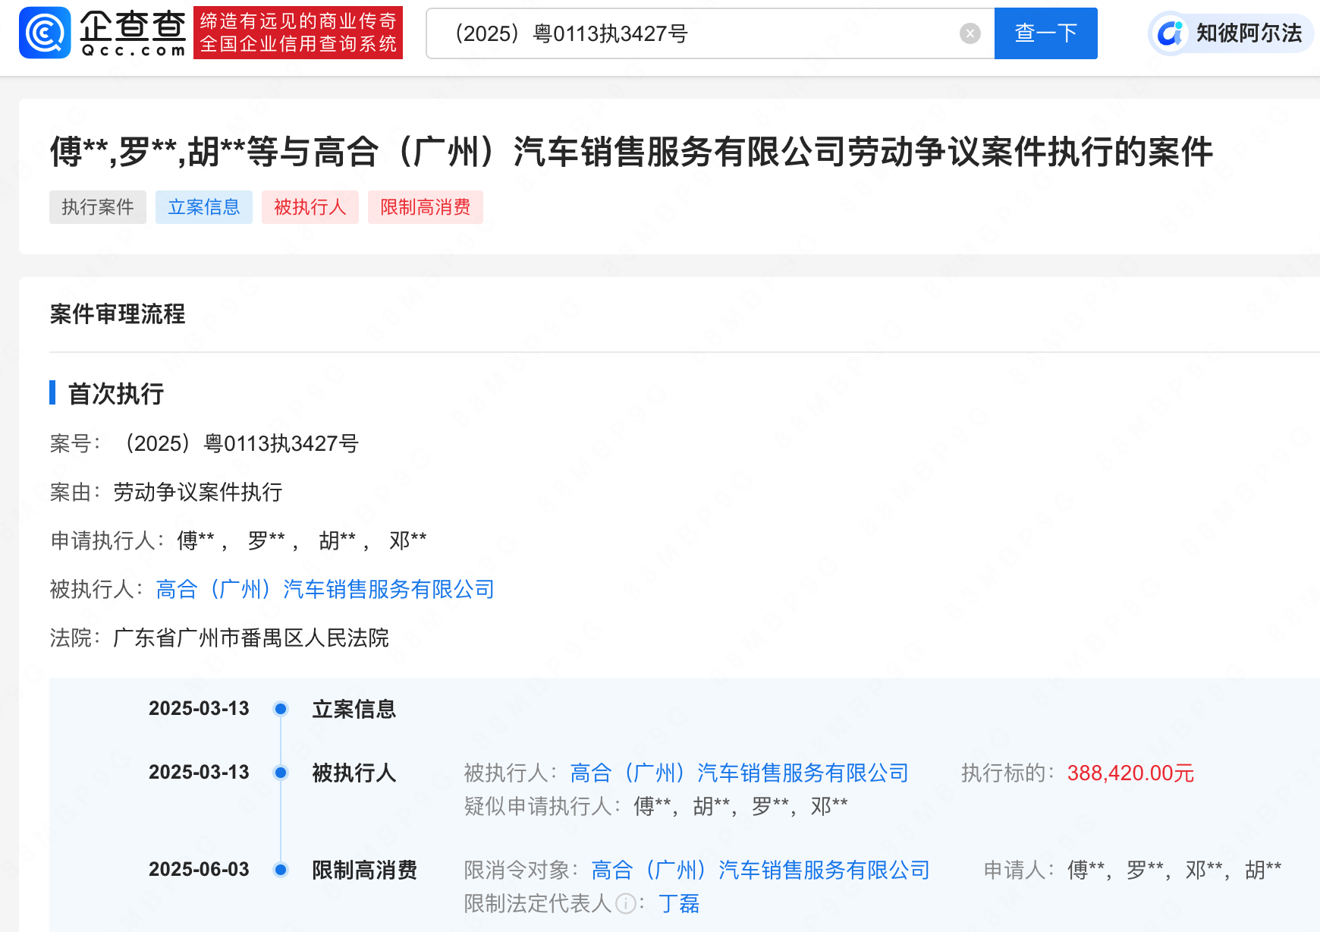Select the 立案信息 tag
This screenshot has height=932, width=1320.
click(204, 207)
